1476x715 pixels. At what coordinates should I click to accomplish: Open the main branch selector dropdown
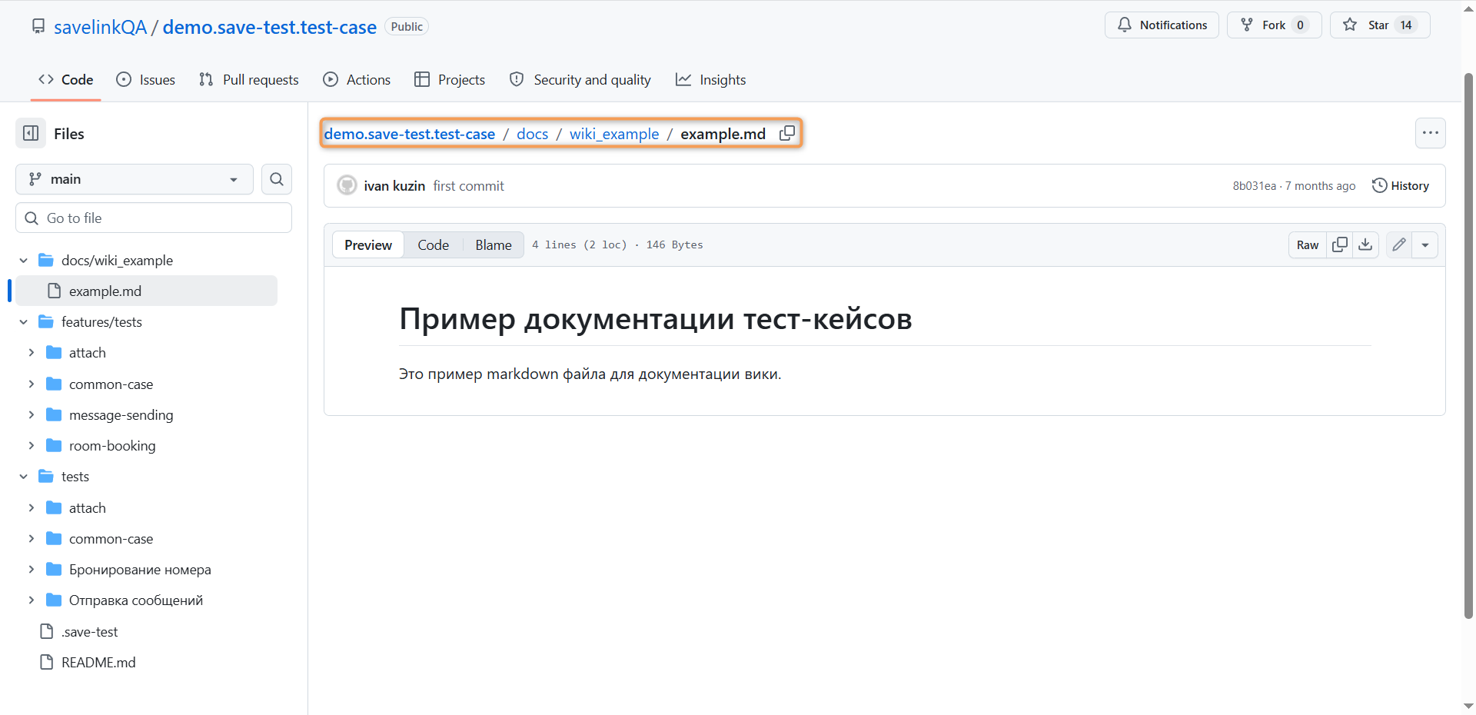click(x=135, y=179)
